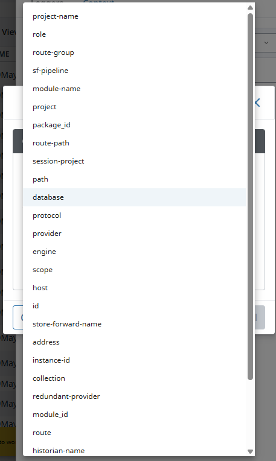Select package_id from the list
Viewport: 276px width, 461px height.
click(x=134, y=125)
